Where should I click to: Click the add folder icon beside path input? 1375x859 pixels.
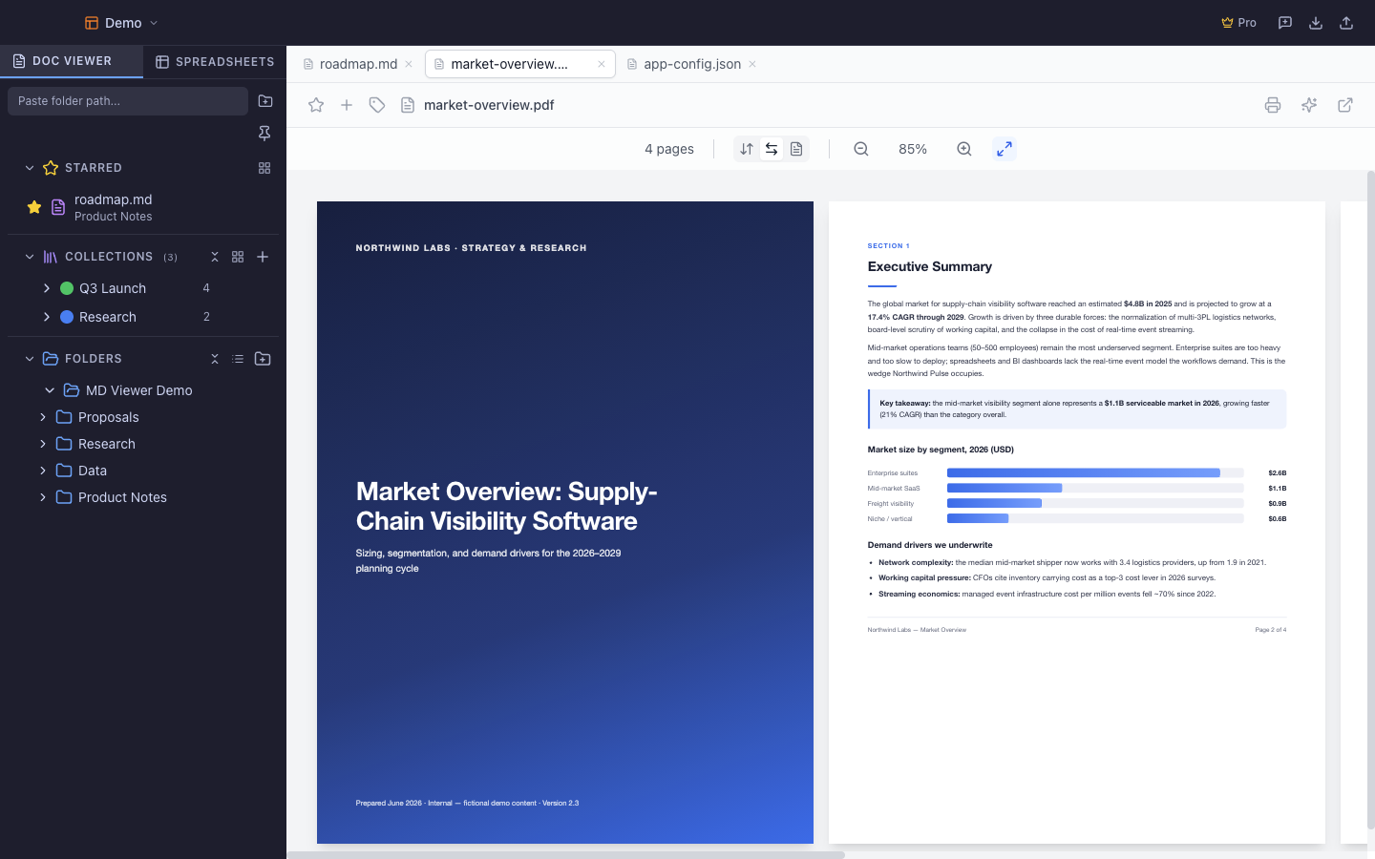265,101
